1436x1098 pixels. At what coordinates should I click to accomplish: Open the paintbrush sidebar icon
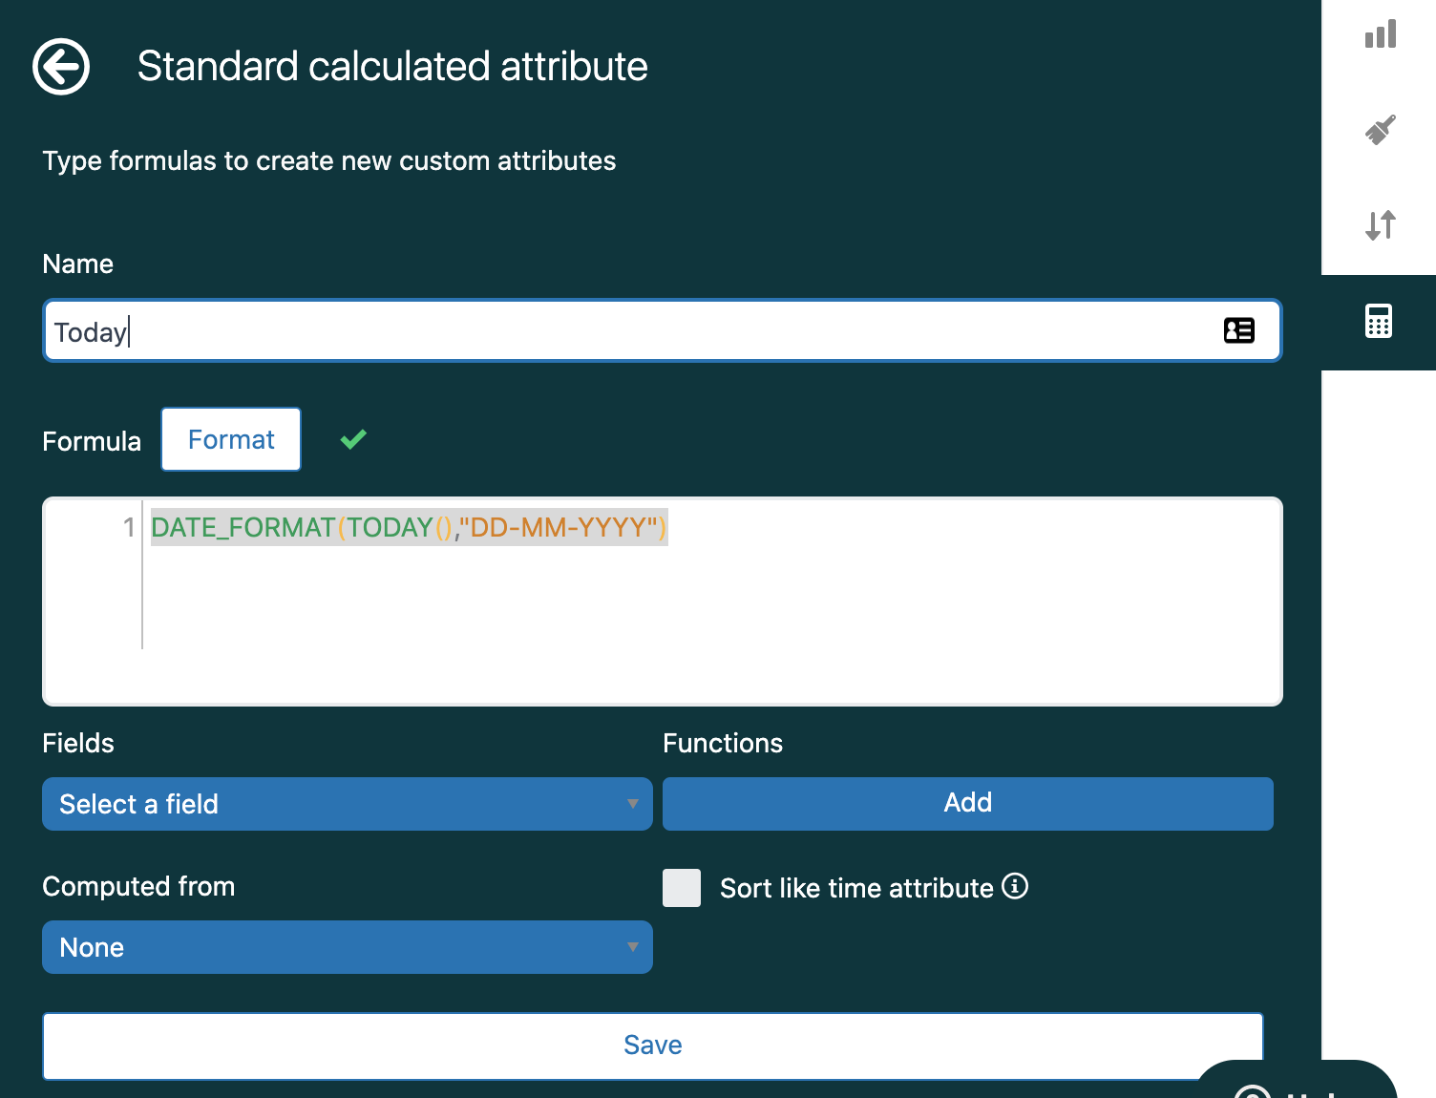point(1380,130)
